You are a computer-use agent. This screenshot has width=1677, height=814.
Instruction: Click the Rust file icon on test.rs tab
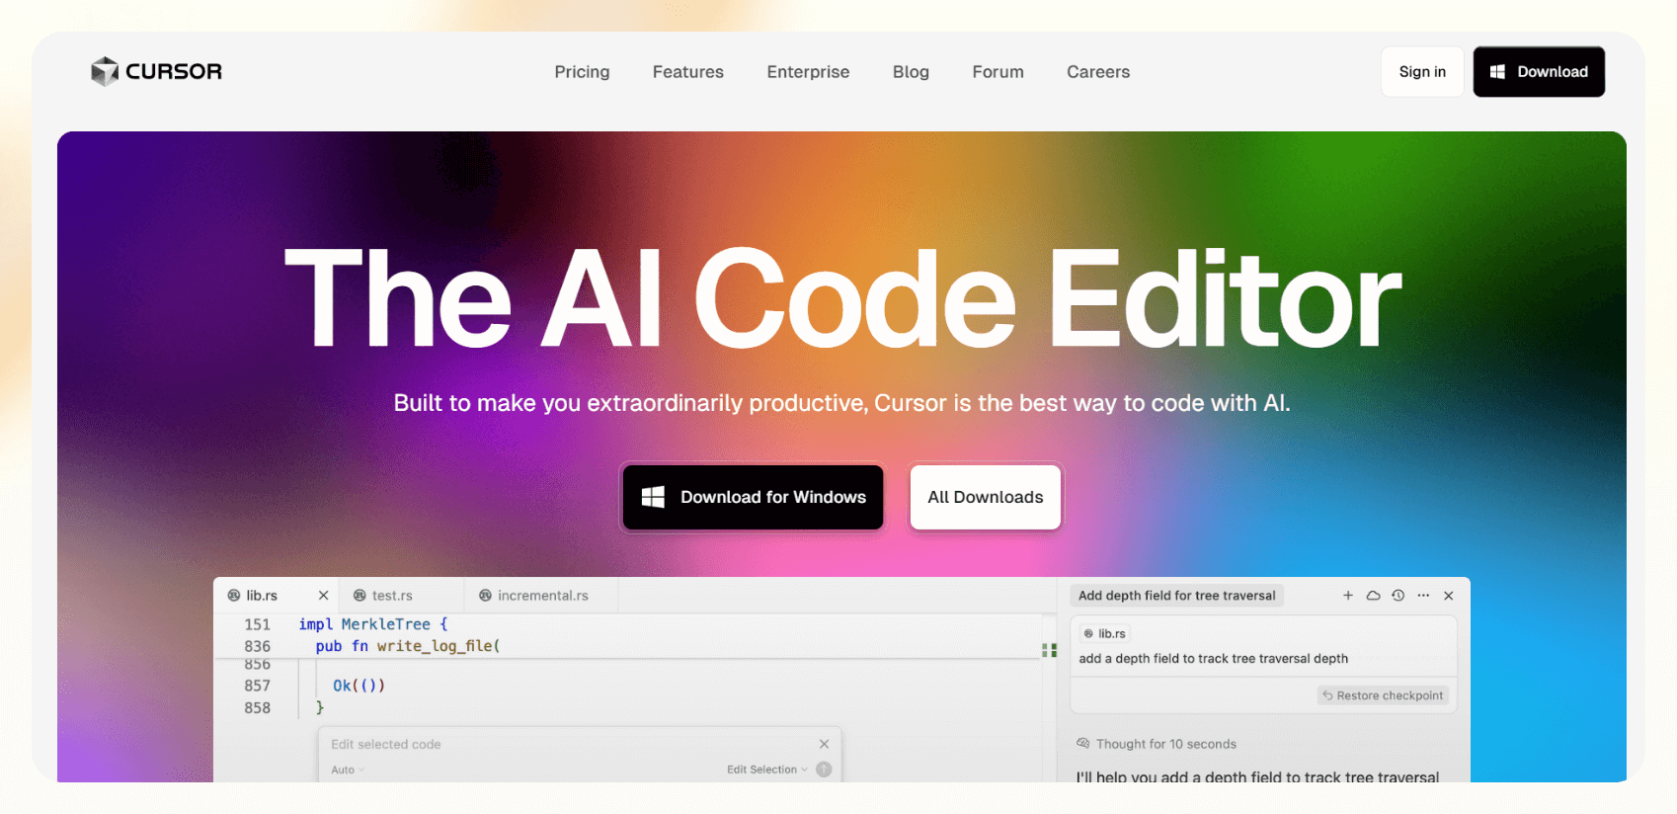[x=359, y=596]
